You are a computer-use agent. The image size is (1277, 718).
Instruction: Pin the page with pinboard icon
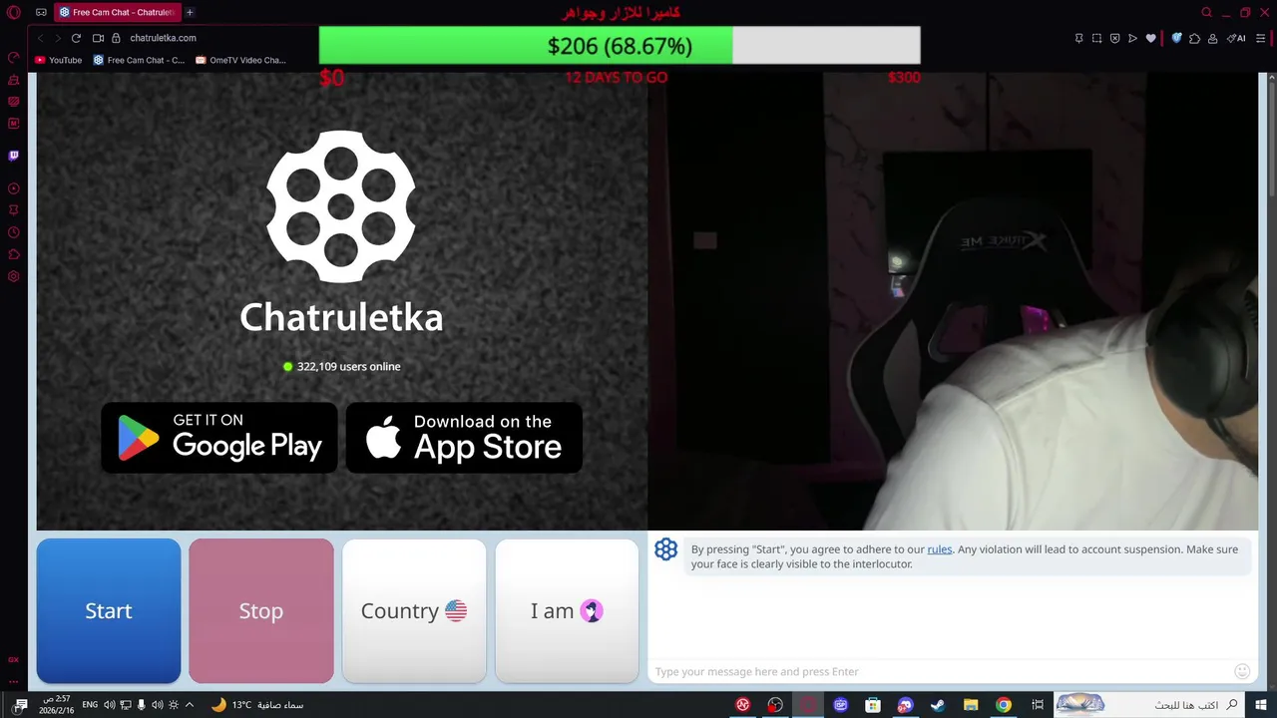(x=1078, y=39)
